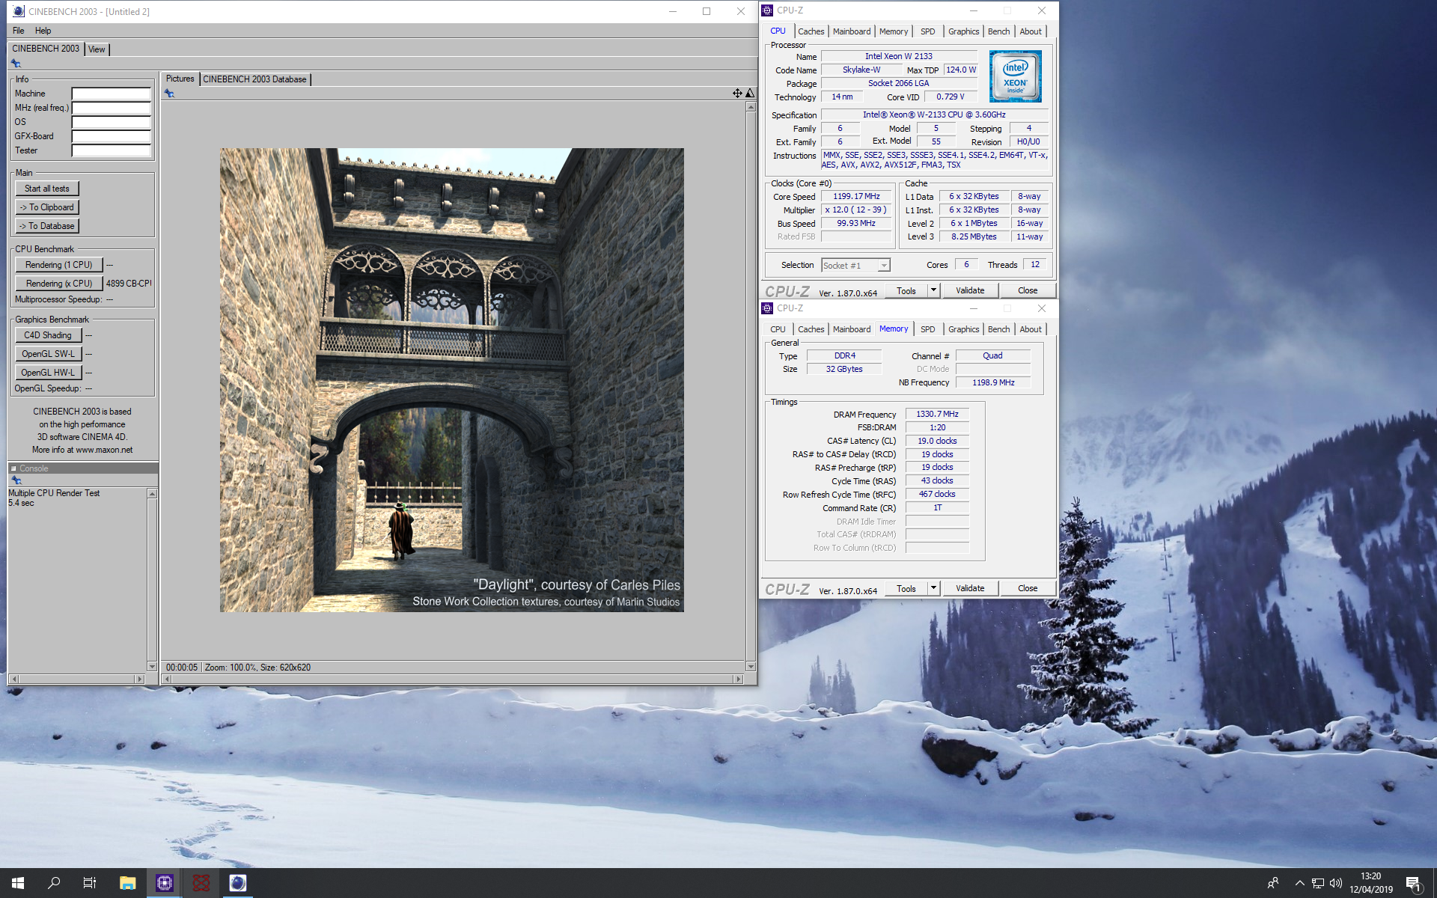Open the volume control in the system tray
Image resolution: width=1437 pixels, height=898 pixels.
click(1335, 883)
